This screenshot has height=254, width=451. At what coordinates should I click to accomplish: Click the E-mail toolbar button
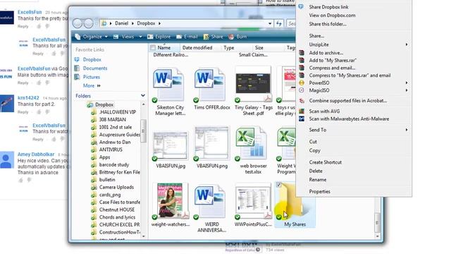click(x=187, y=37)
